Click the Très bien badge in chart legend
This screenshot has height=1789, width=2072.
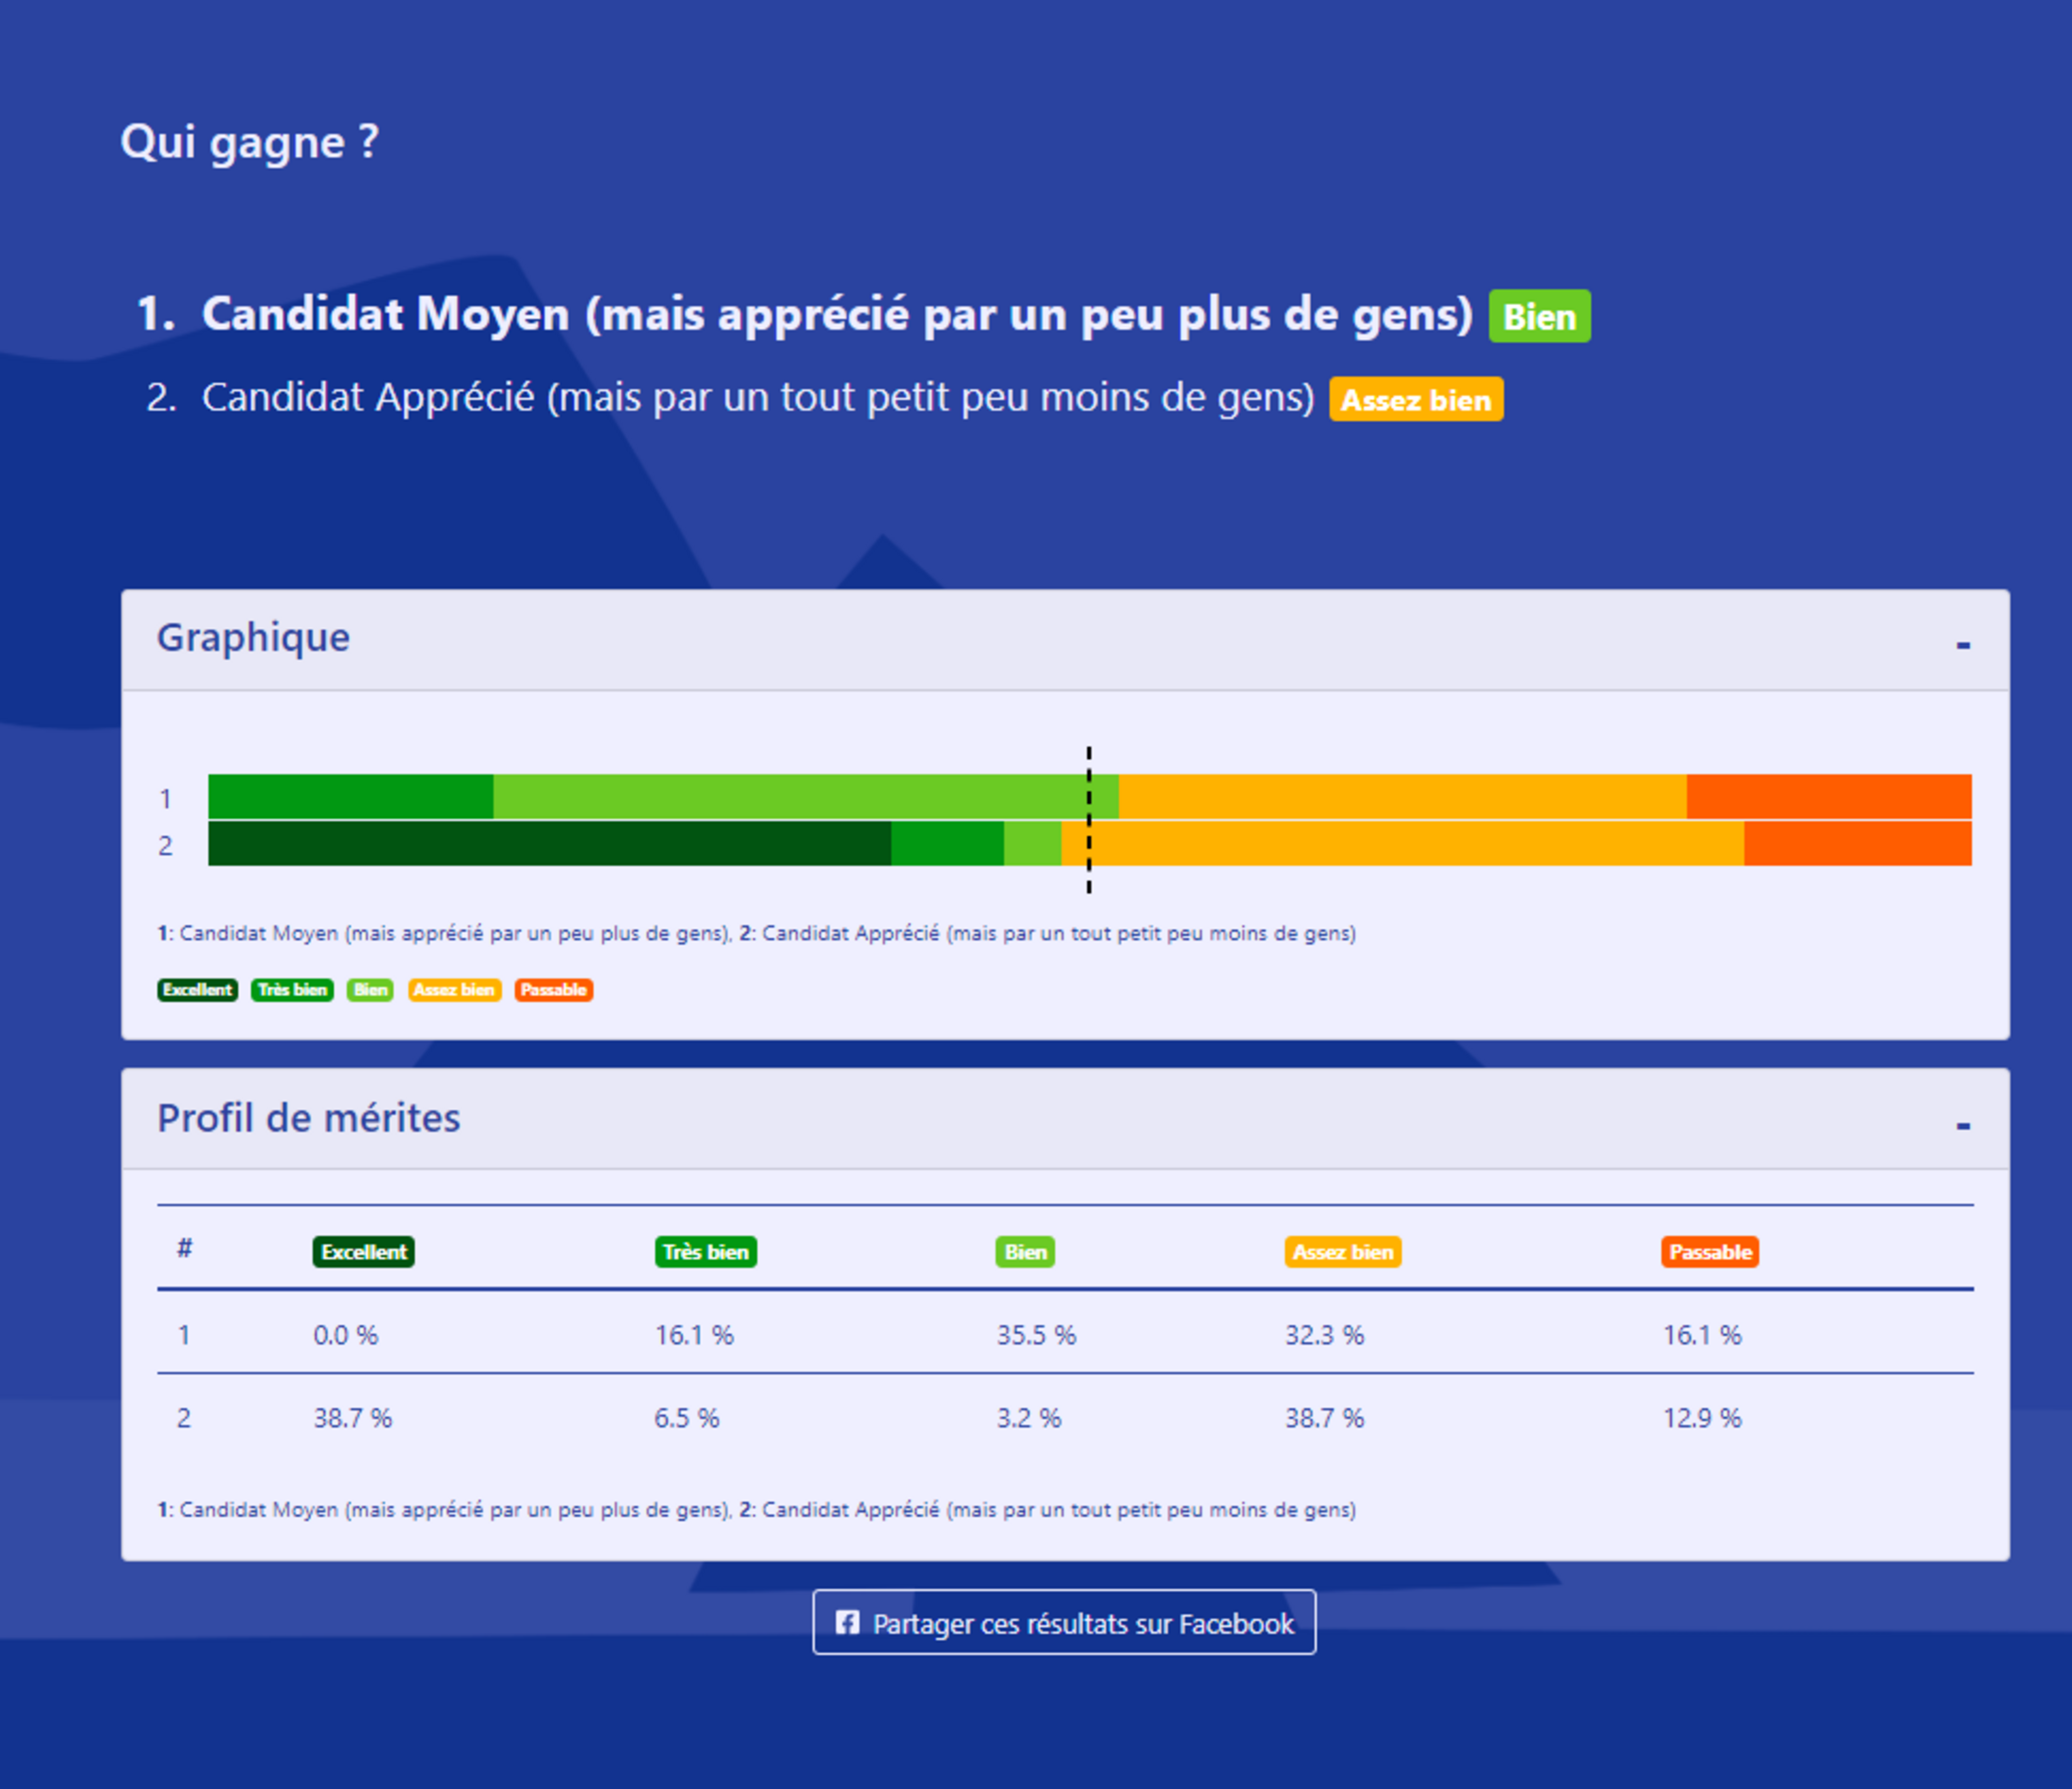[x=292, y=990]
